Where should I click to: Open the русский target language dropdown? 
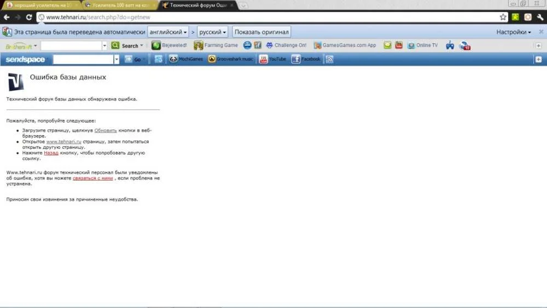pos(212,32)
